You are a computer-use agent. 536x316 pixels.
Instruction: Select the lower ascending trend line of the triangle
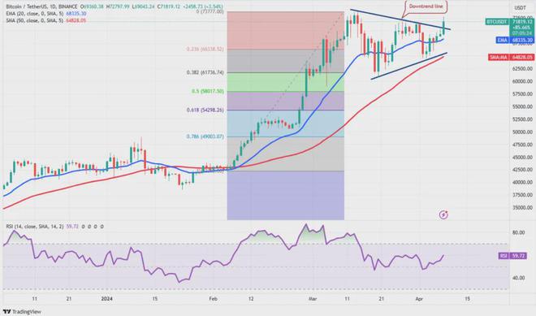(408, 66)
